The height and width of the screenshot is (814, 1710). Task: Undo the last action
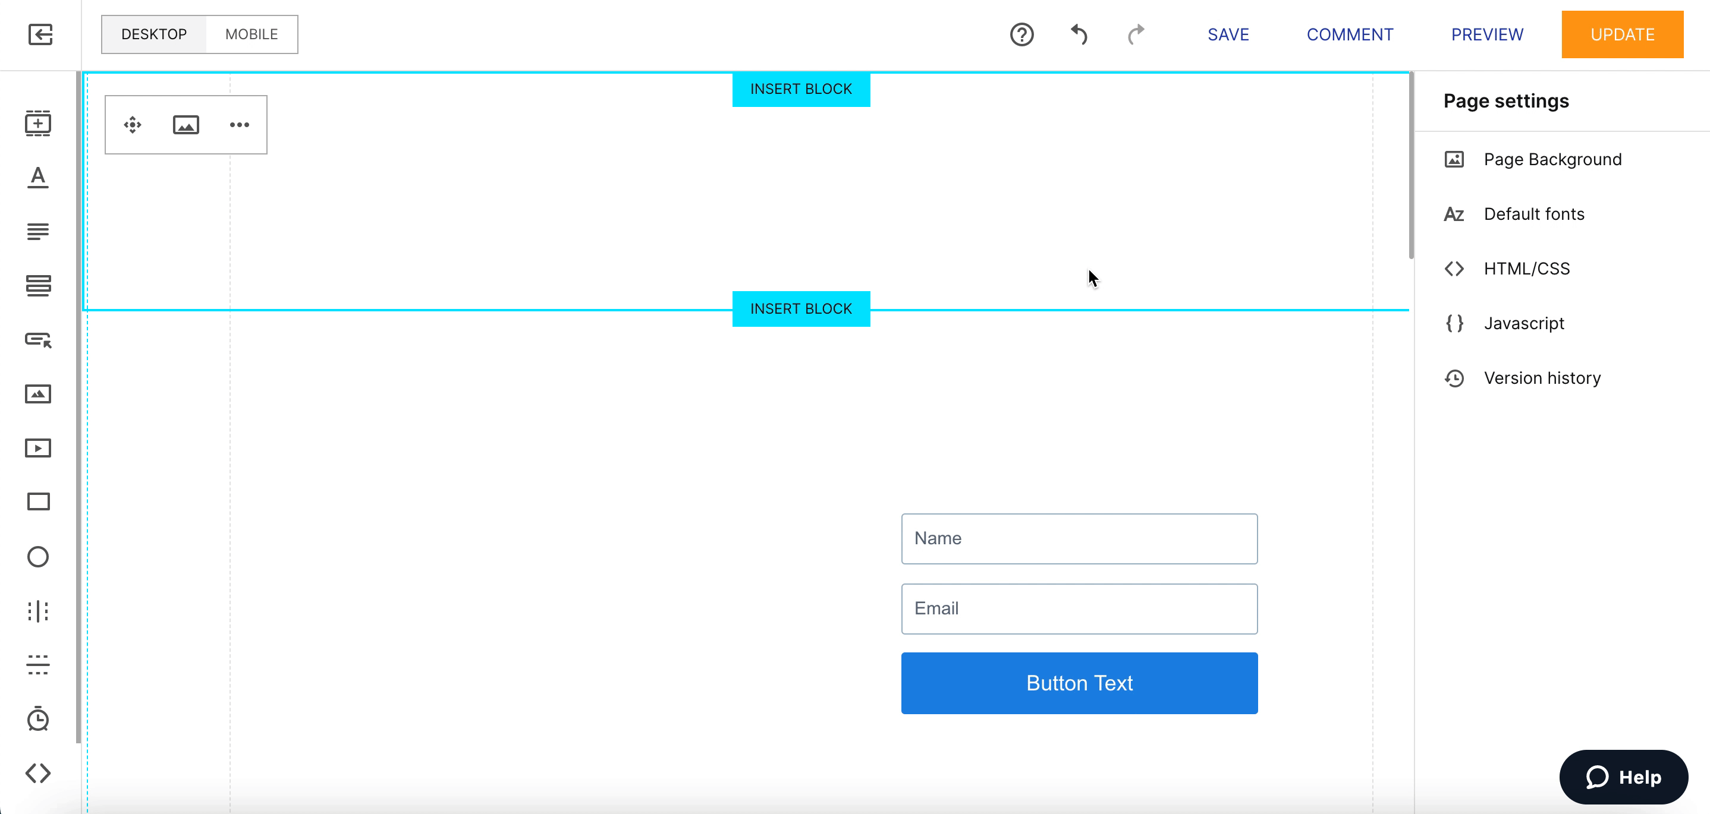pyautogui.click(x=1079, y=34)
